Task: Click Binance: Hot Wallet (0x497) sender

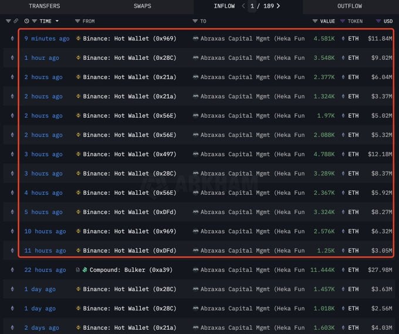Action: click(130, 154)
